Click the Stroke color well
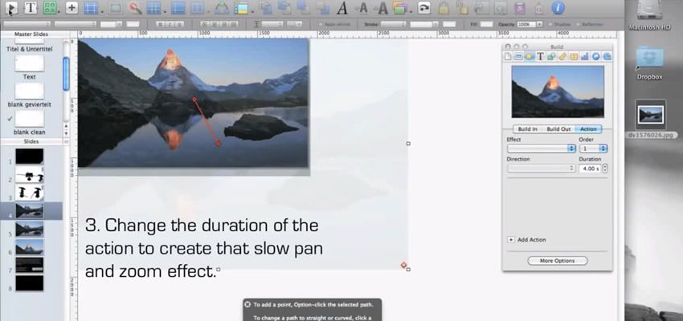The width and height of the screenshot is (683, 321). (x=449, y=24)
